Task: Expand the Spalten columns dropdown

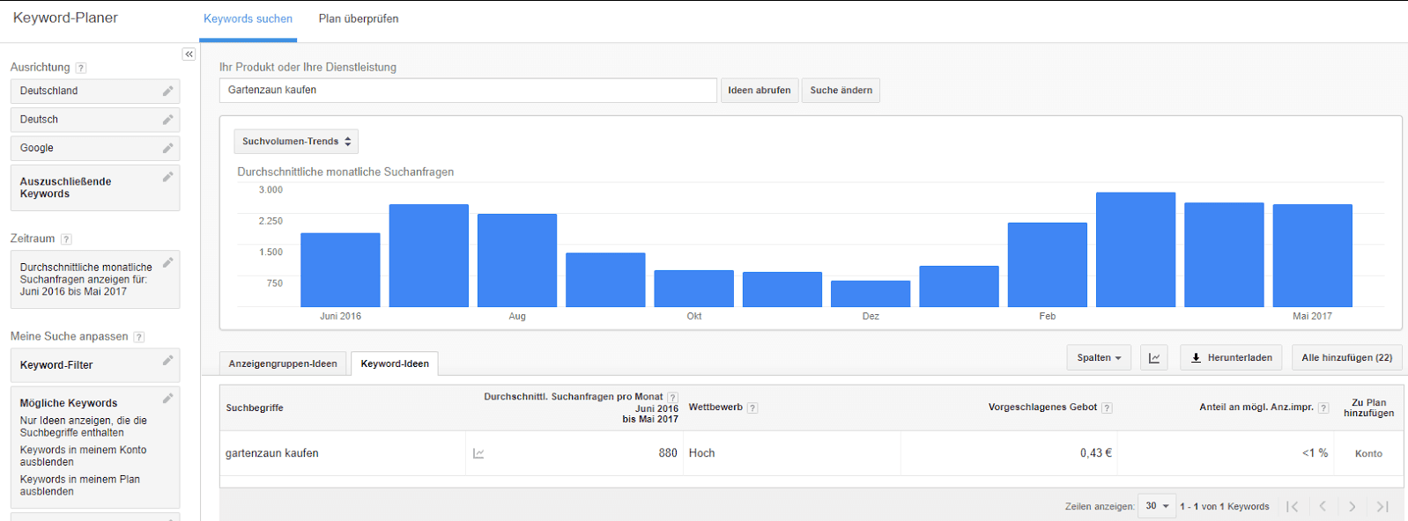Action: pyautogui.click(x=1099, y=358)
